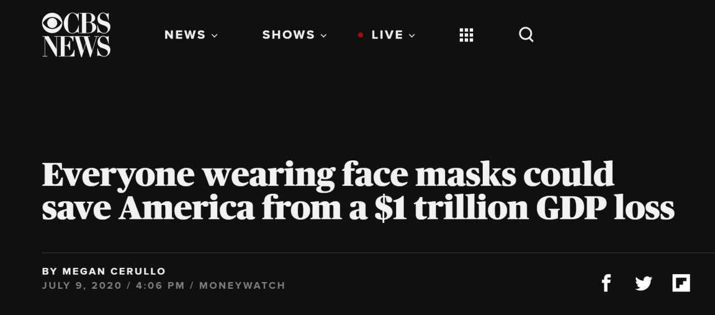Share the article on Facebook
Image resolution: width=715 pixels, height=315 pixels.
click(606, 283)
